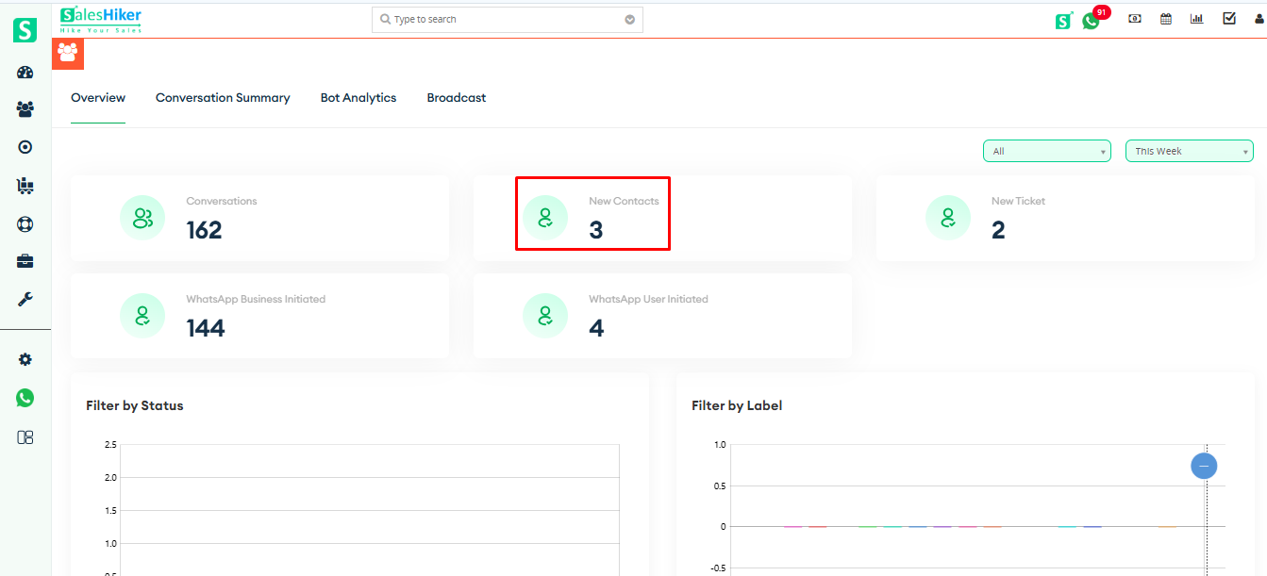Screen dimensions: 1267x576
Task: Select the wrench tools icon in the sidebar
Action: click(25, 299)
